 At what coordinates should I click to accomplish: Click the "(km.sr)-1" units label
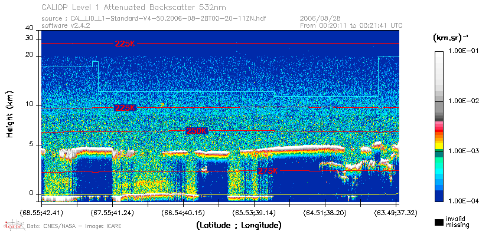click(x=451, y=38)
